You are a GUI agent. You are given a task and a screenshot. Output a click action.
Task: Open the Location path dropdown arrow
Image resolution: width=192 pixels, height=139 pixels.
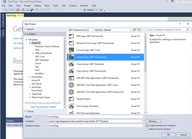coord(142,121)
